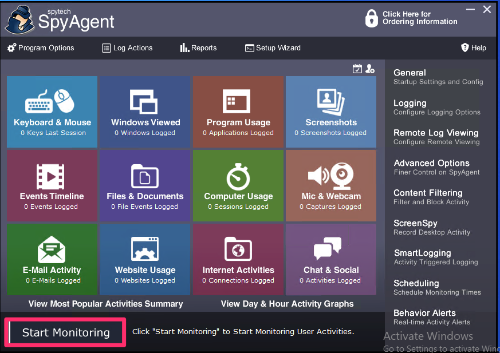Open the Events Timeline tile
Image resolution: width=500 pixels, height=353 pixels.
[52, 186]
